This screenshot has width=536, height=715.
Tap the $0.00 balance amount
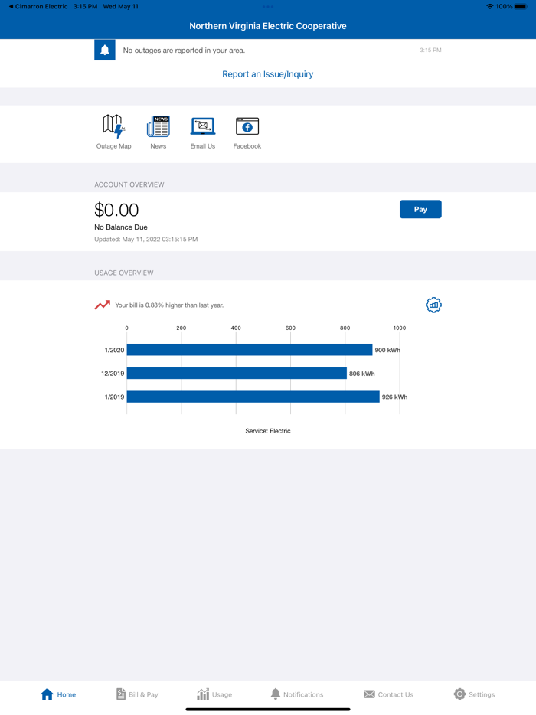pos(116,210)
